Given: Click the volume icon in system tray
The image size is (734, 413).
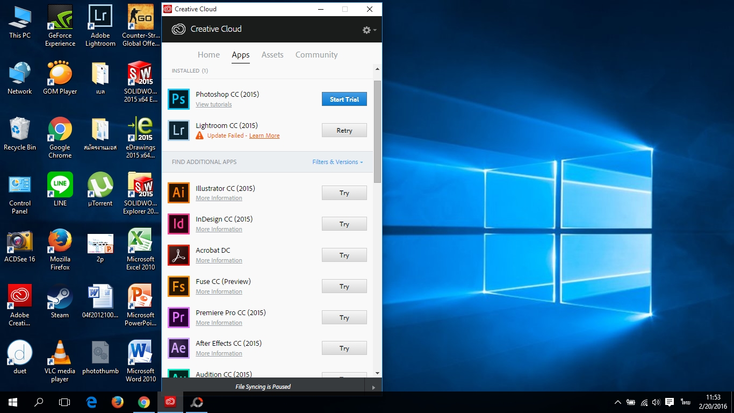Looking at the screenshot, I should [x=656, y=402].
